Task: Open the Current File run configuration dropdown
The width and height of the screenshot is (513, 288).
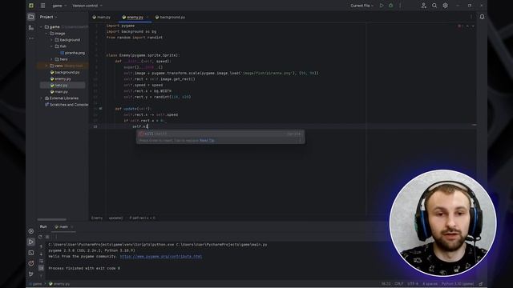Action: tap(362, 6)
